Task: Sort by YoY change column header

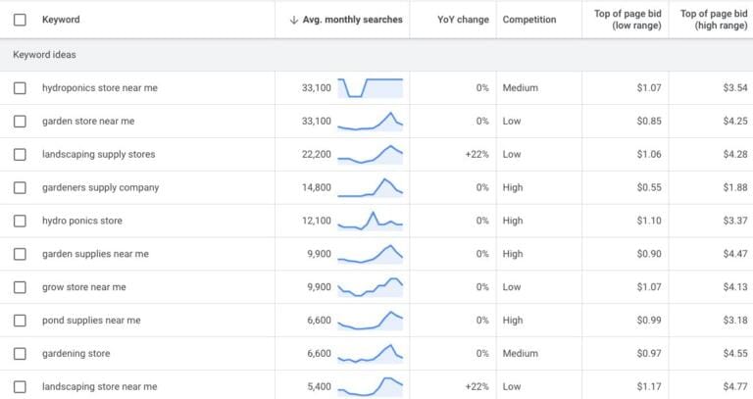Action: pyautogui.click(x=463, y=20)
